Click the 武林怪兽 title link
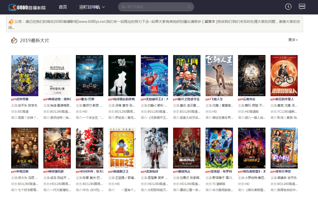The height and width of the screenshot is (204, 318). tap(22, 99)
